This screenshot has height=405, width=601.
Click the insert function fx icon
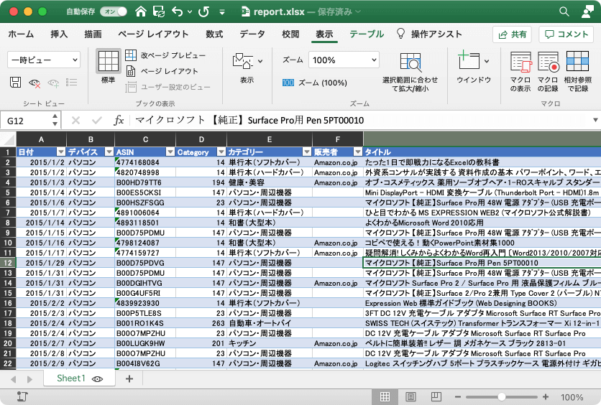[119, 121]
